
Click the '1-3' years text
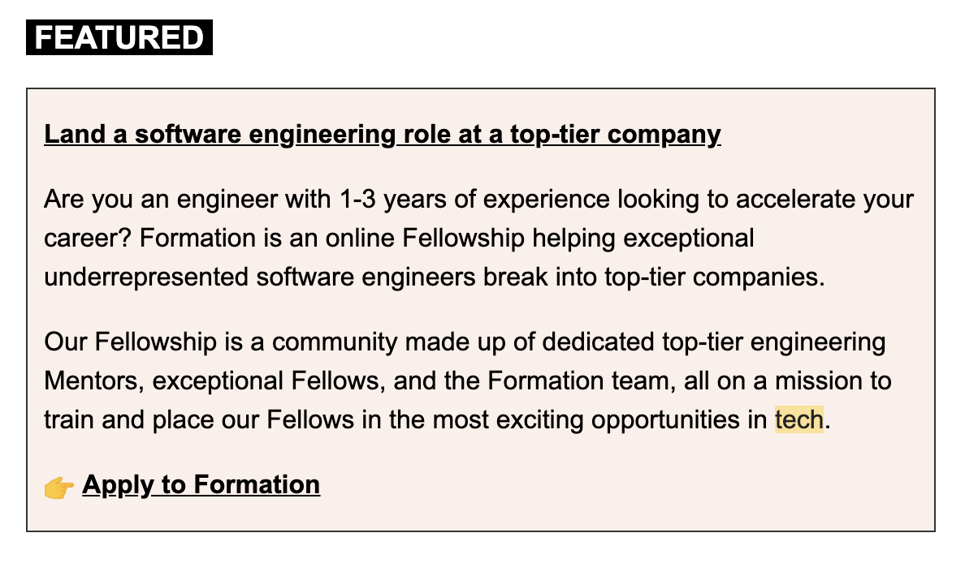[357, 199]
